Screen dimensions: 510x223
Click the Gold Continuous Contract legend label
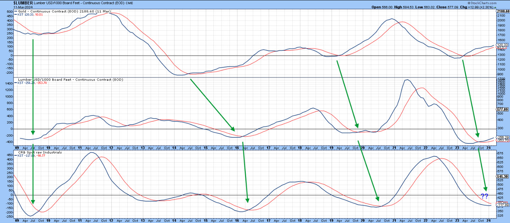click(x=64, y=11)
